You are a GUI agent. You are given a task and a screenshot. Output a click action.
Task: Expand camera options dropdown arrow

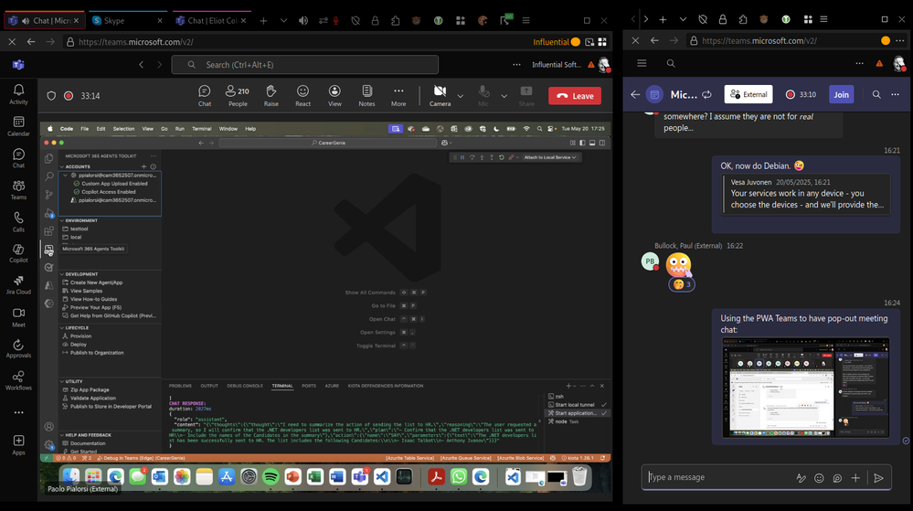(x=460, y=96)
